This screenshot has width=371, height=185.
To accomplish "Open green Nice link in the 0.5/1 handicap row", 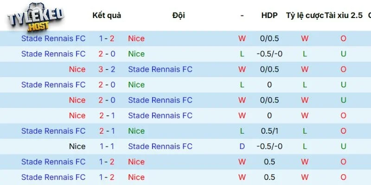I will coord(136,131).
